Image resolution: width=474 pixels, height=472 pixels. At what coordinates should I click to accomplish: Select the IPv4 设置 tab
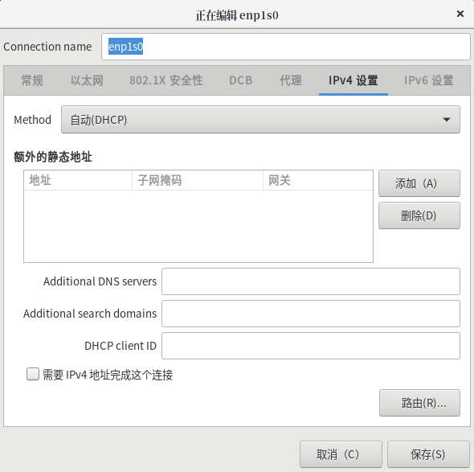coord(353,80)
